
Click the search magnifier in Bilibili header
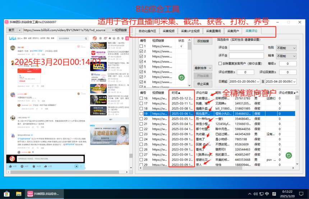pyautogui.click(x=86, y=39)
